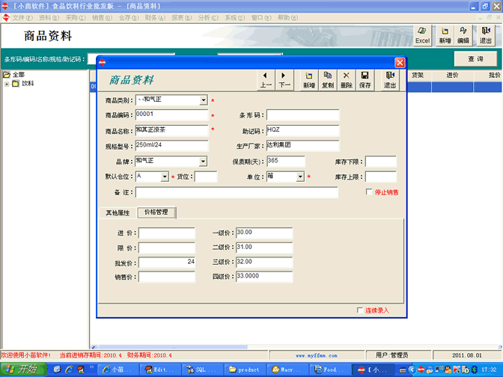Screen dimensions: 503x377
Task: Click 退出 exit icon in dialog
Action: (390, 80)
